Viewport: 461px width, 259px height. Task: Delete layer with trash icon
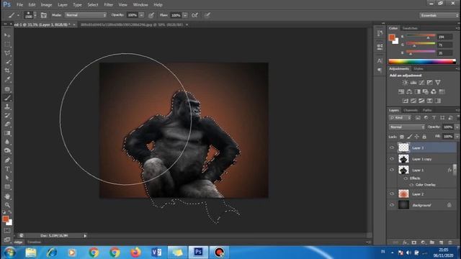pos(450,242)
